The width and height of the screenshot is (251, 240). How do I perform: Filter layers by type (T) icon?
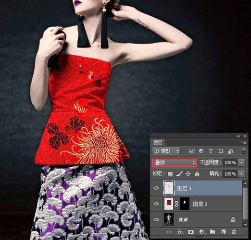[211, 151]
